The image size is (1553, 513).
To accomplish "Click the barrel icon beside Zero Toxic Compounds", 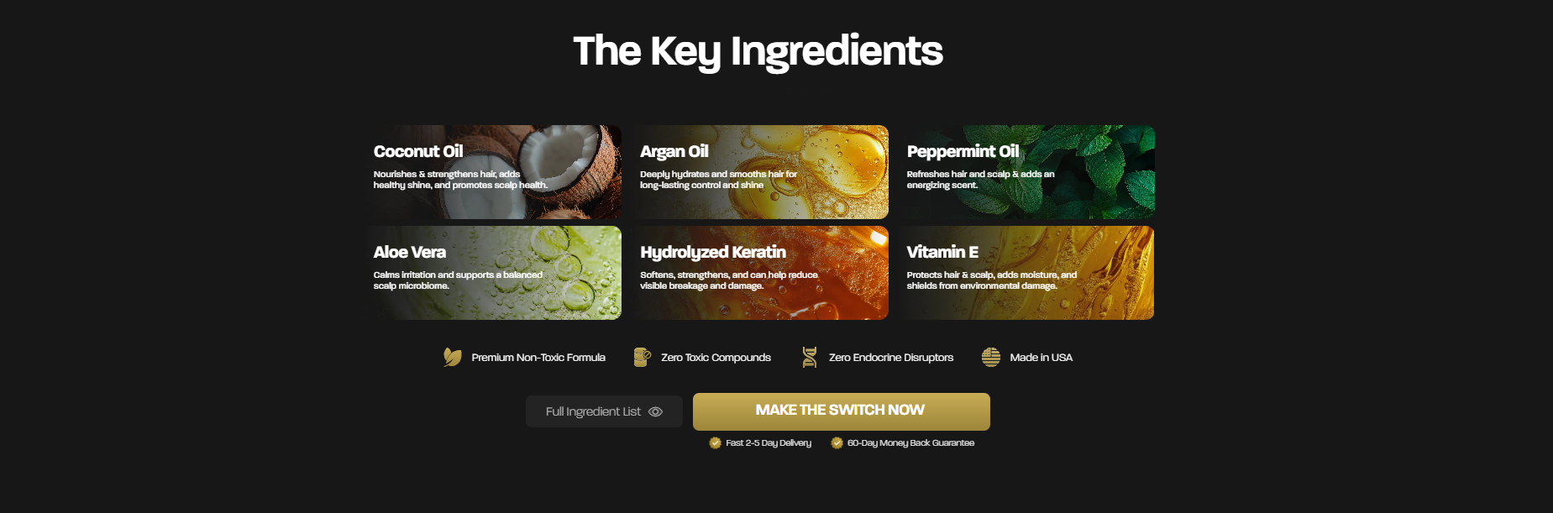I will click(642, 358).
